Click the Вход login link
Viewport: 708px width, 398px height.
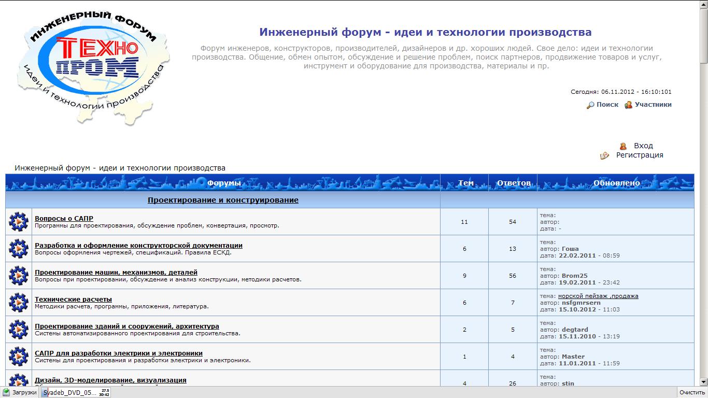(x=643, y=146)
